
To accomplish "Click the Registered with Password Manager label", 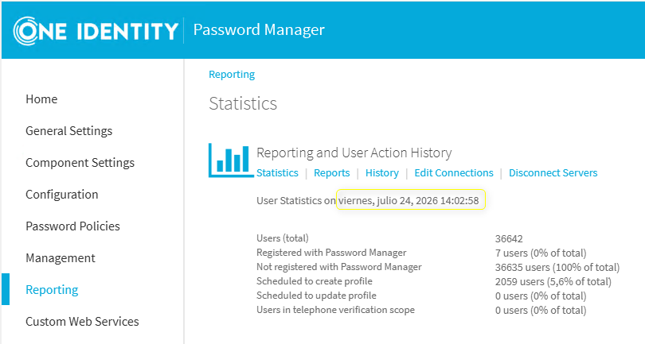I will 331,253.
